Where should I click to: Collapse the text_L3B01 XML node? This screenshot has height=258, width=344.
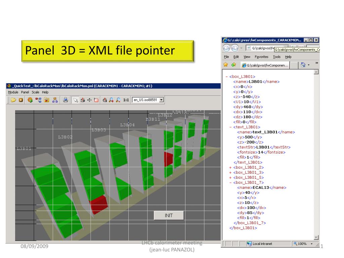[230, 127]
